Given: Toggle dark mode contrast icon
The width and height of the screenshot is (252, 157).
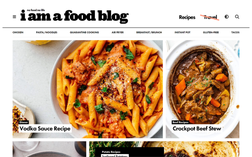Looking at the screenshot, I should point(226,17).
